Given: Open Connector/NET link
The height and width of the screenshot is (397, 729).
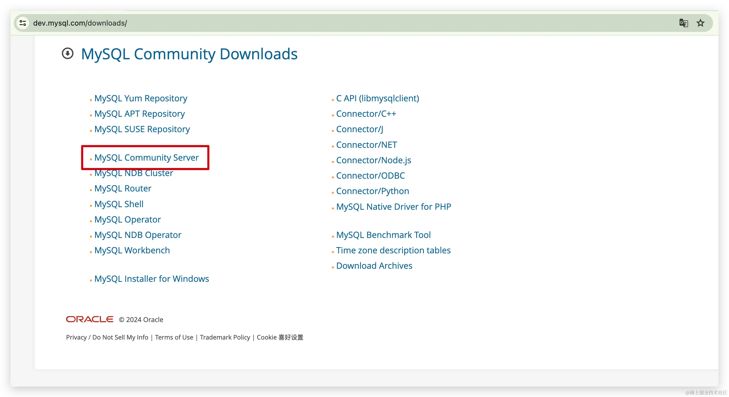Looking at the screenshot, I should (x=367, y=145).
